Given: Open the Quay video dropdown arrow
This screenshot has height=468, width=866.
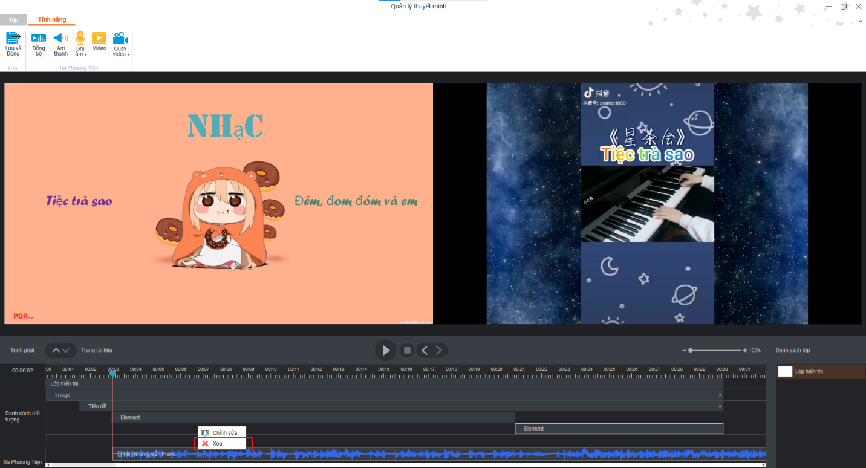Looking at the screenshot, I should coord(128,54).
